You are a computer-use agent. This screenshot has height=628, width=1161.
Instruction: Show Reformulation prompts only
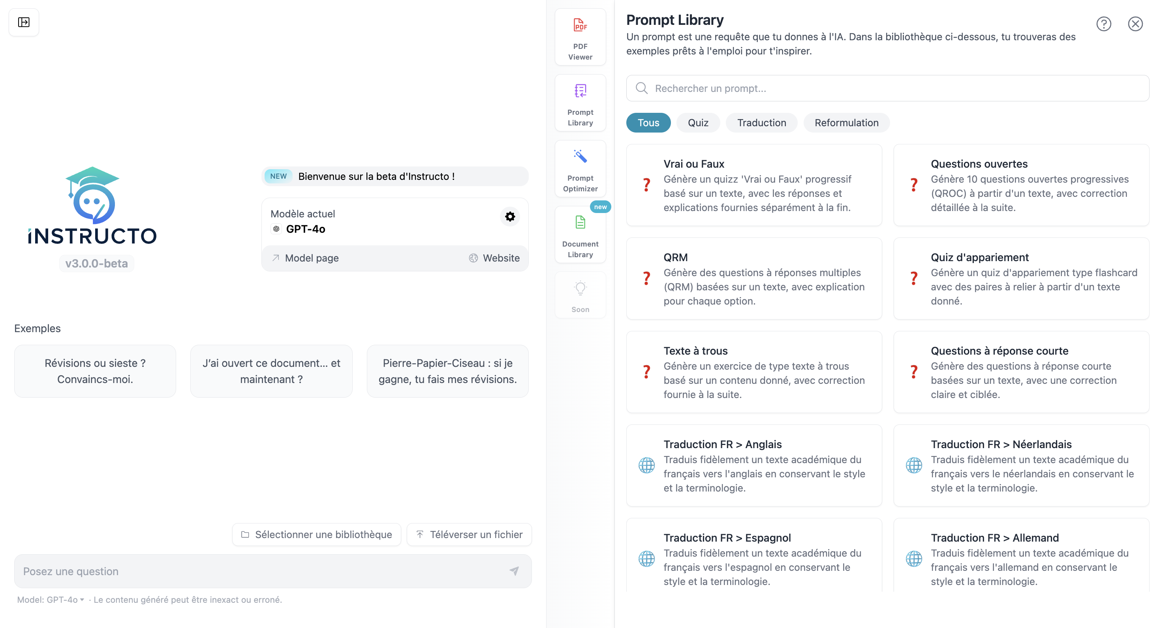pyautogui.click(x=846, y=123)
